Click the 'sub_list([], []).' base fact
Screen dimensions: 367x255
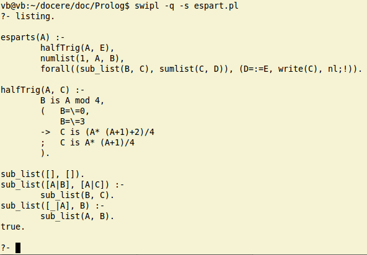(43, 175)
